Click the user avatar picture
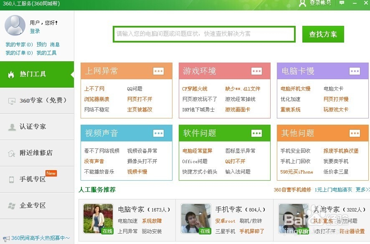Image resolution: width=370 pixels, height=244 pixels. [x=15, y=25]
